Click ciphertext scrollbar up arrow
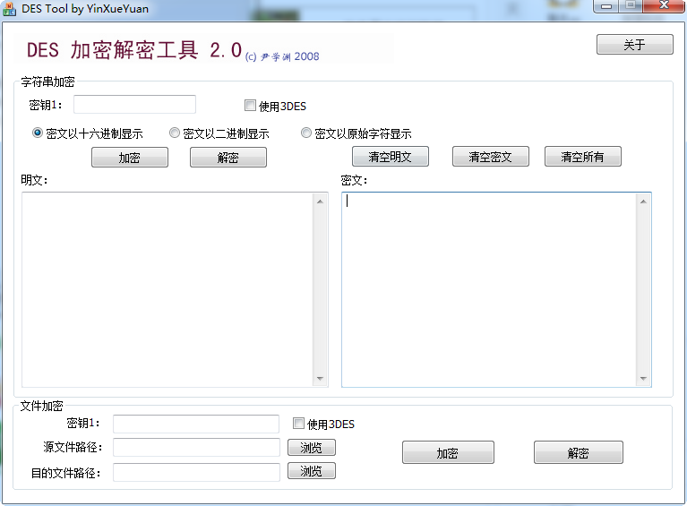Screen dimensions: 687x506 [x=644, y=202]
